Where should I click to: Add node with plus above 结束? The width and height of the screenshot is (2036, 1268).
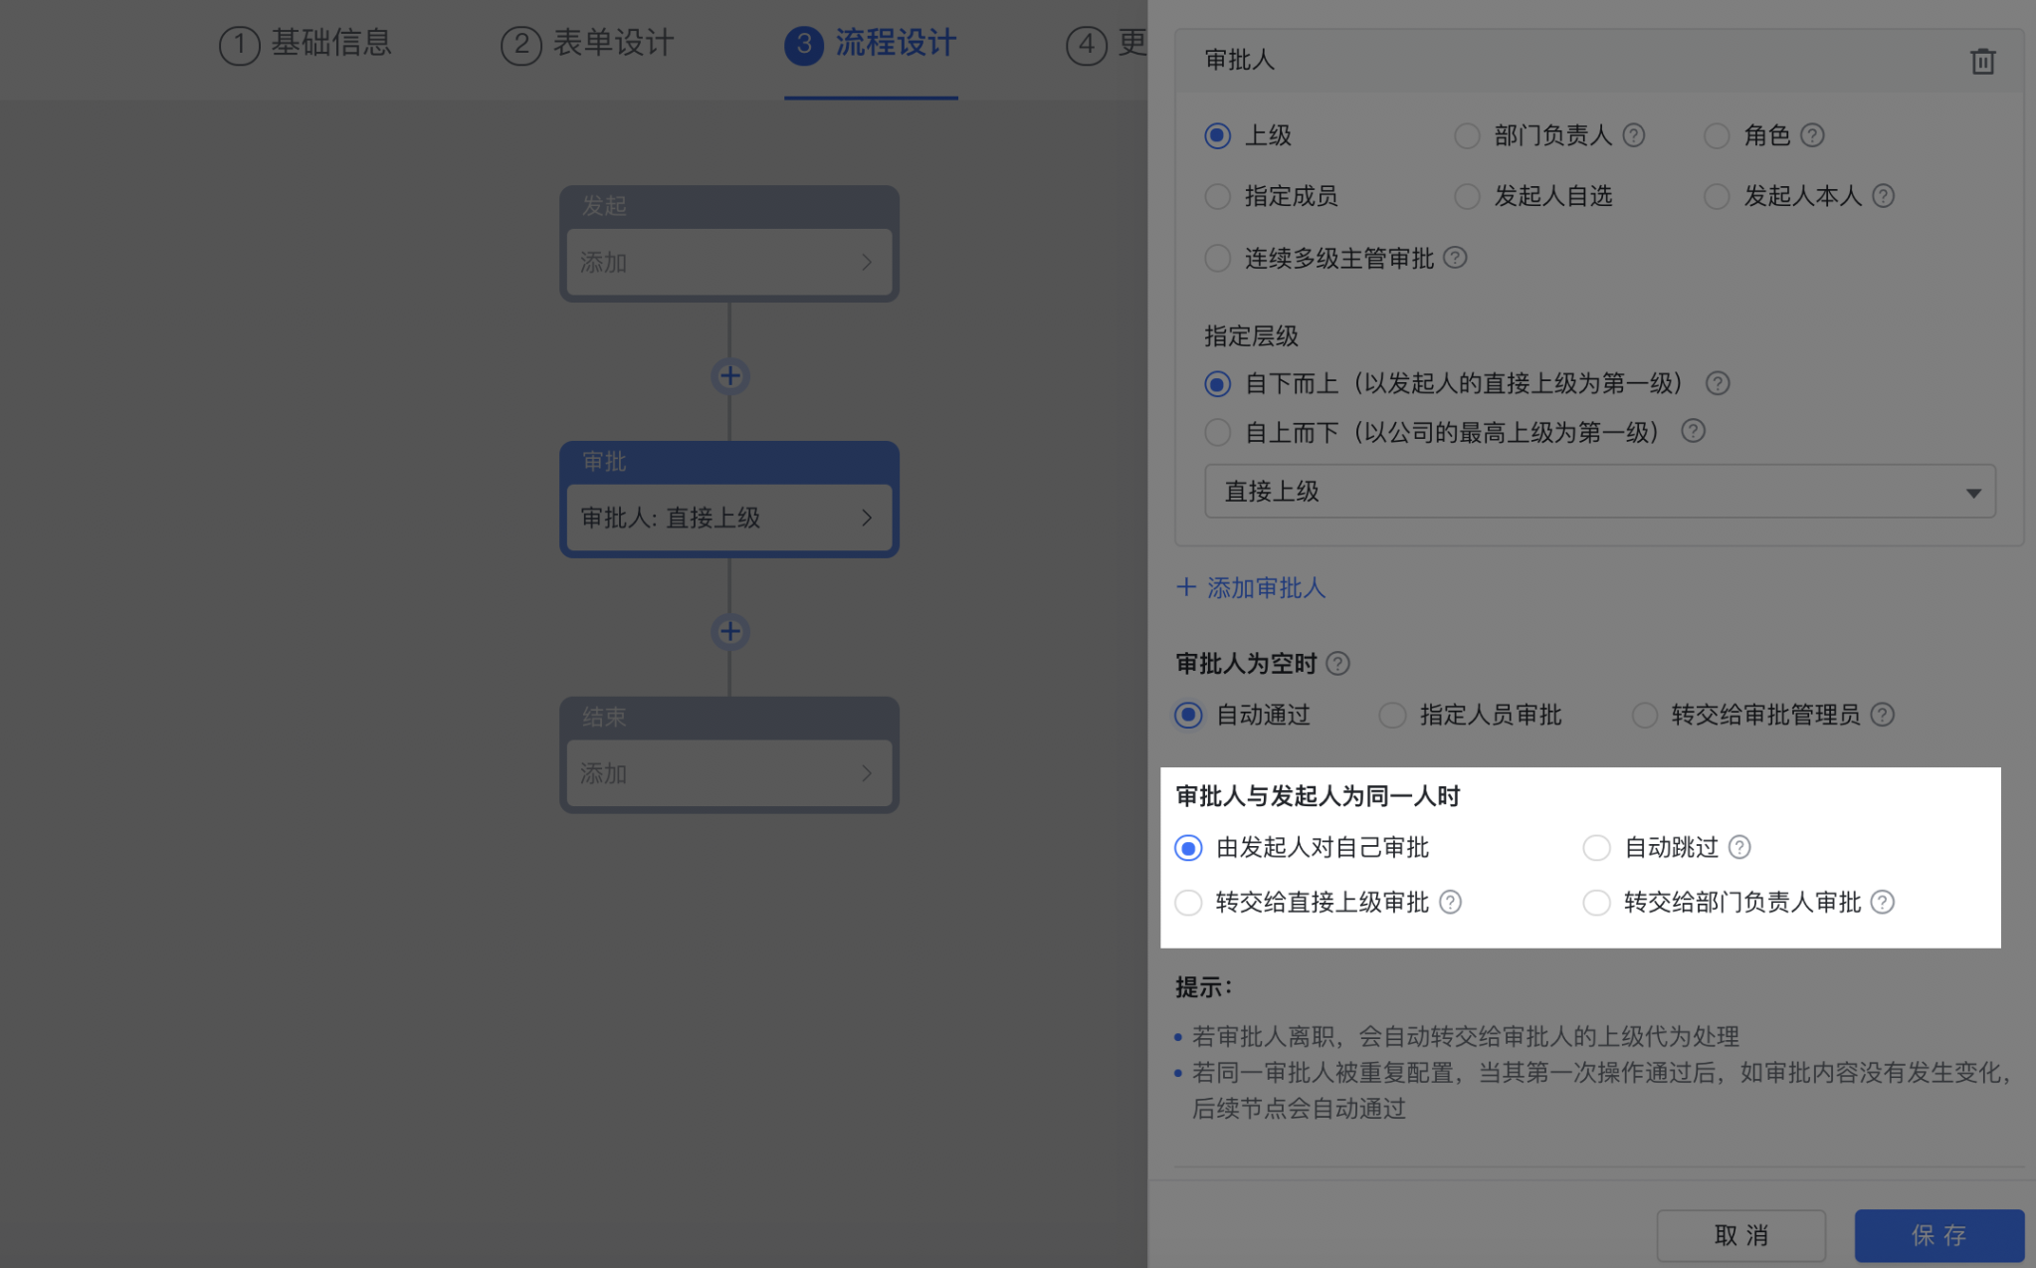tap(729, 632)
